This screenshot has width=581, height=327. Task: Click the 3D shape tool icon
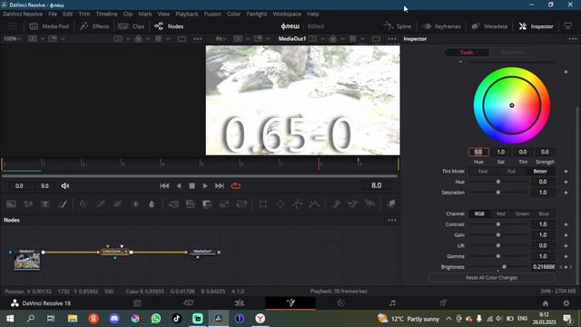[391, 203]
